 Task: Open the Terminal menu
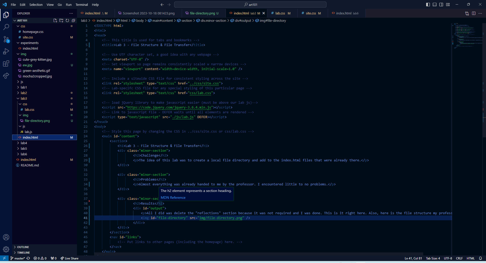coord(82,5)
